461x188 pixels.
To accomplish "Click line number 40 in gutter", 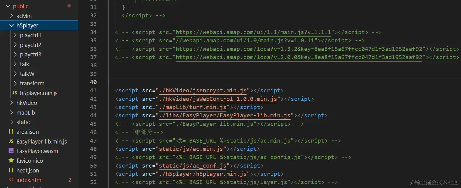I will [x=93, y=82].
